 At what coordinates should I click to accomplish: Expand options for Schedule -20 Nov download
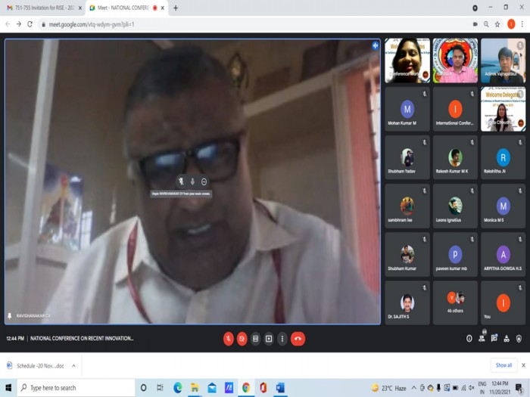73,365
